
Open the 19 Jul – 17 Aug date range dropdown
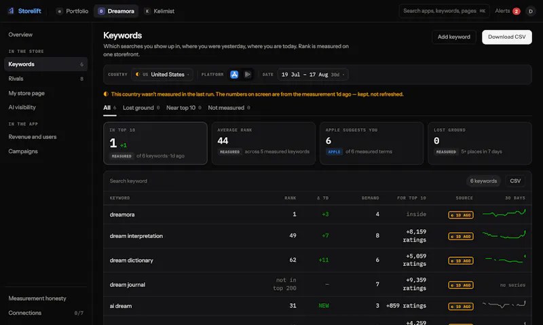click(313, 75)
